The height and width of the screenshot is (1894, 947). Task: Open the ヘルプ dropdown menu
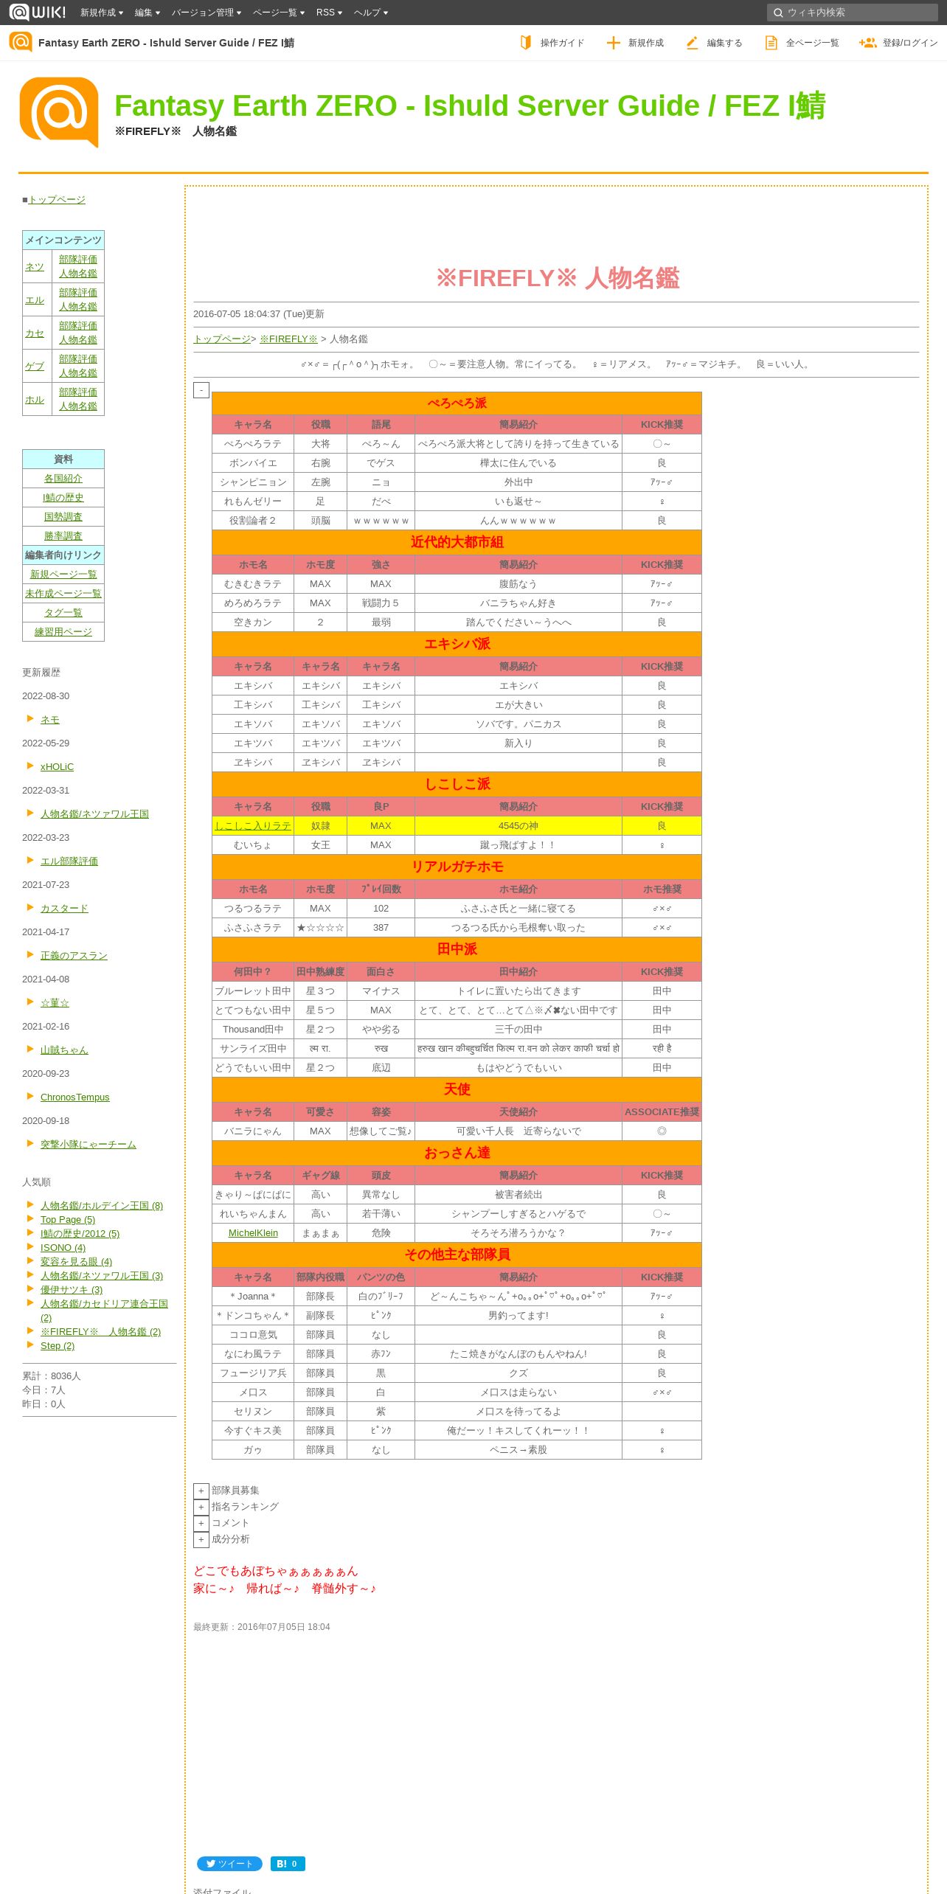tap(371, 13)
